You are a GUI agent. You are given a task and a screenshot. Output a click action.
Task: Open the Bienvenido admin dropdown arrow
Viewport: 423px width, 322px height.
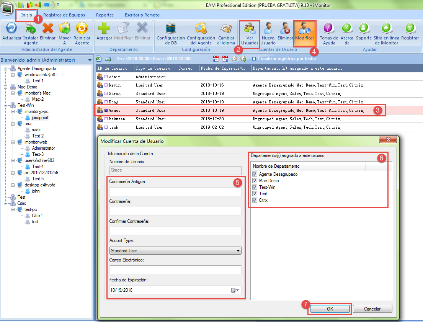[90, 60]
